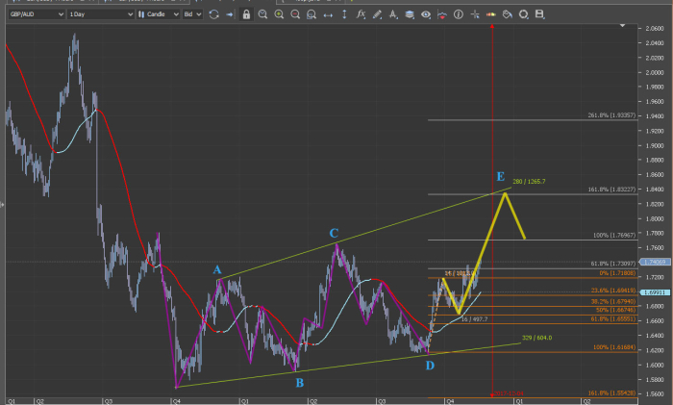The image size is (673, 405).
Task: Click the zoom to area icon
Action: [x=312, y=14]
